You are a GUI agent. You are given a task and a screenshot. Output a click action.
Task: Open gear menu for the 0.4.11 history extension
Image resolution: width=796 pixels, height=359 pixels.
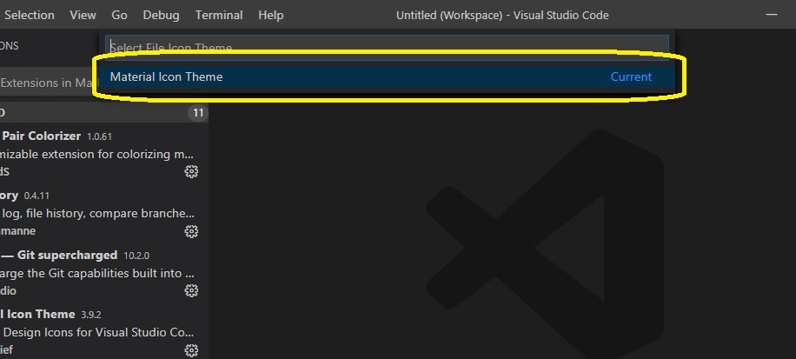click(191, 231)
